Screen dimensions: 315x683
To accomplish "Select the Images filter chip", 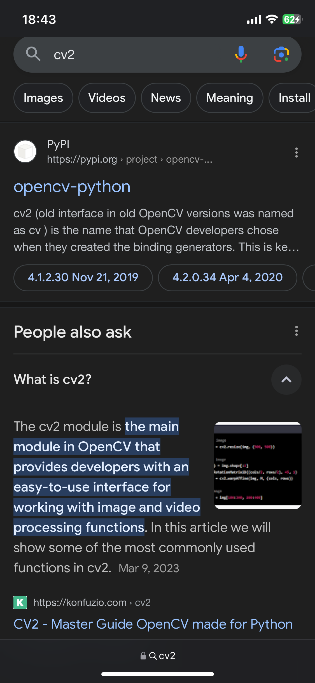I will (x=43, y=98).
